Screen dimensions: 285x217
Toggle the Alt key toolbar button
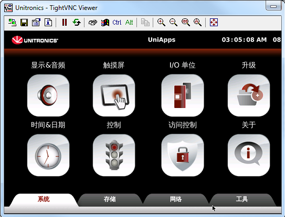[x=129, y=23]
